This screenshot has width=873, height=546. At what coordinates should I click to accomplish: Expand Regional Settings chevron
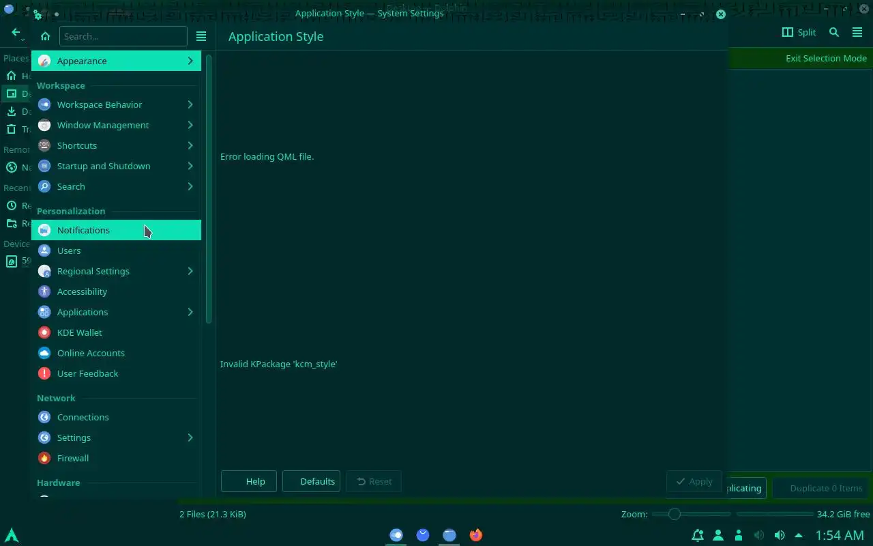(x=190, y=271)
